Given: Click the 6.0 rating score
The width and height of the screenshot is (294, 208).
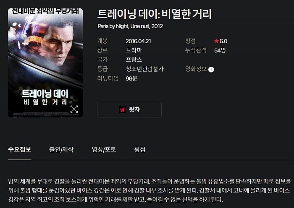Looking at the screenshot, I should [223, 41].
